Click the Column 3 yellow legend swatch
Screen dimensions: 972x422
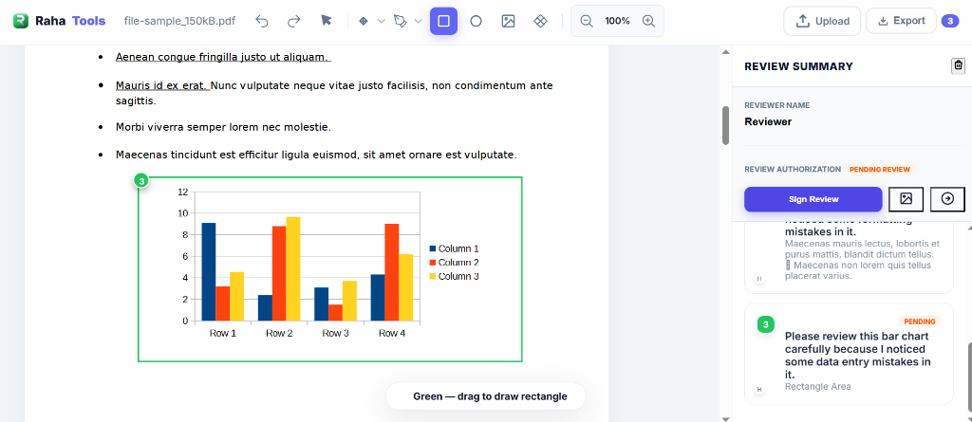(x=433, y=276)
